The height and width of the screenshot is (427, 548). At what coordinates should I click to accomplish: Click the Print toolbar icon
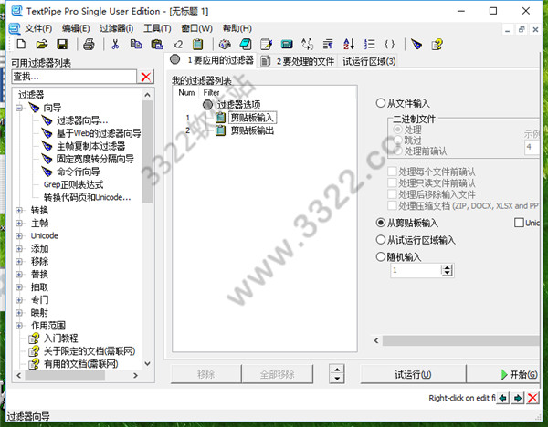click(x=89, y=45)
